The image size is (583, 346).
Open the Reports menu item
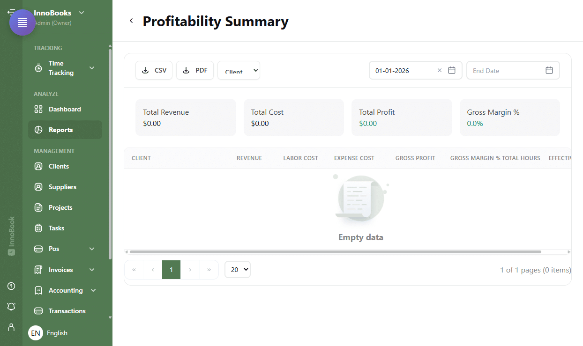(65, 130)
